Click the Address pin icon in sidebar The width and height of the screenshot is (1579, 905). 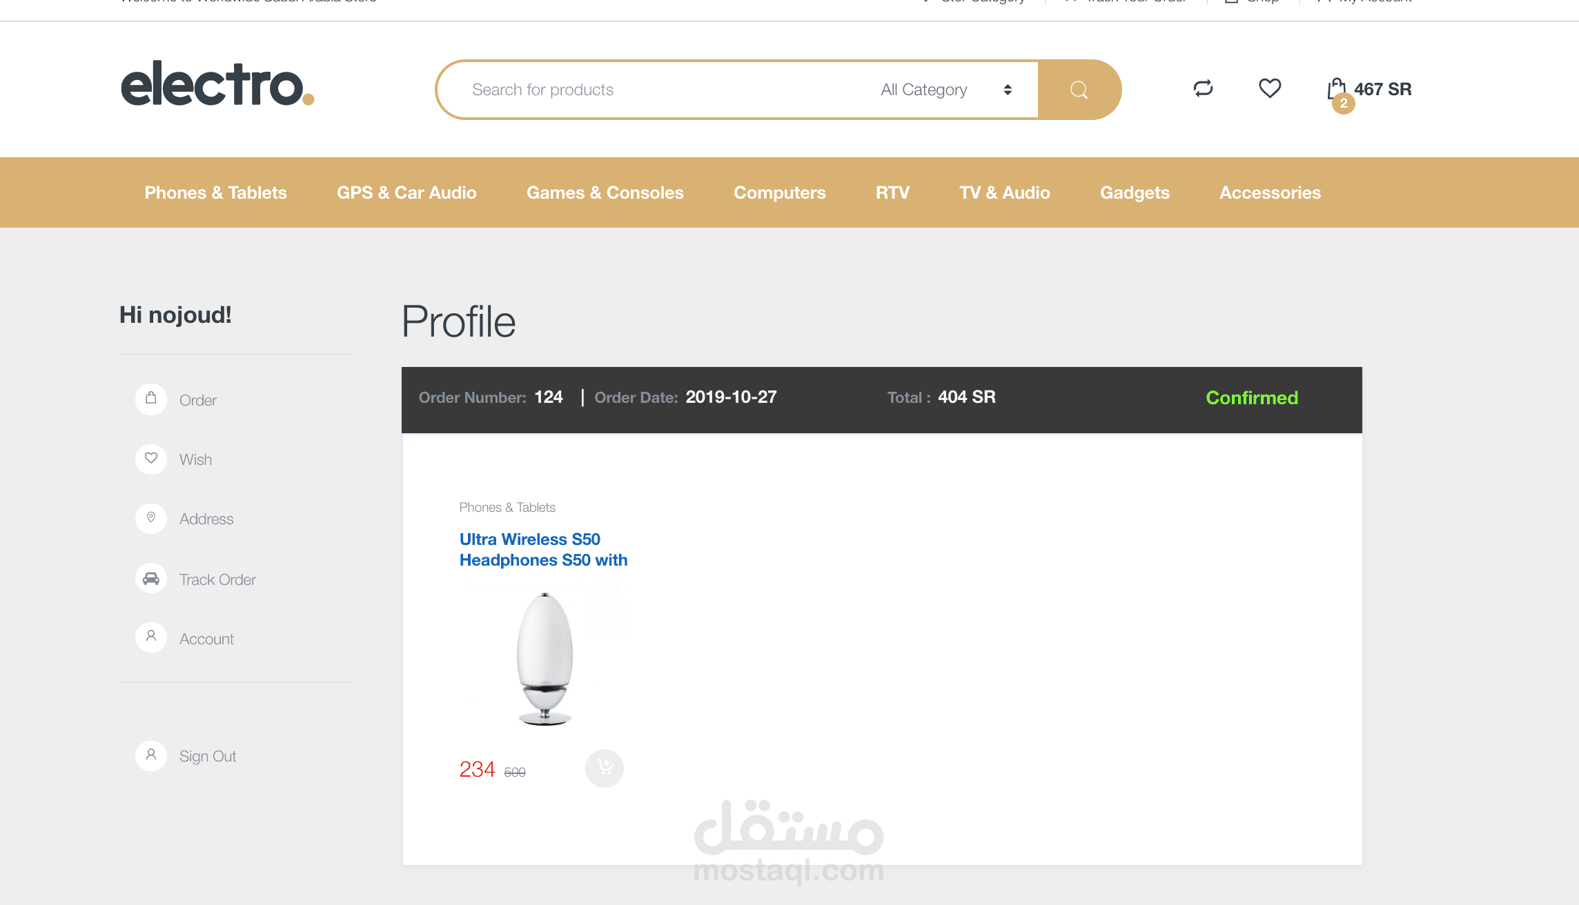(151, 518)
